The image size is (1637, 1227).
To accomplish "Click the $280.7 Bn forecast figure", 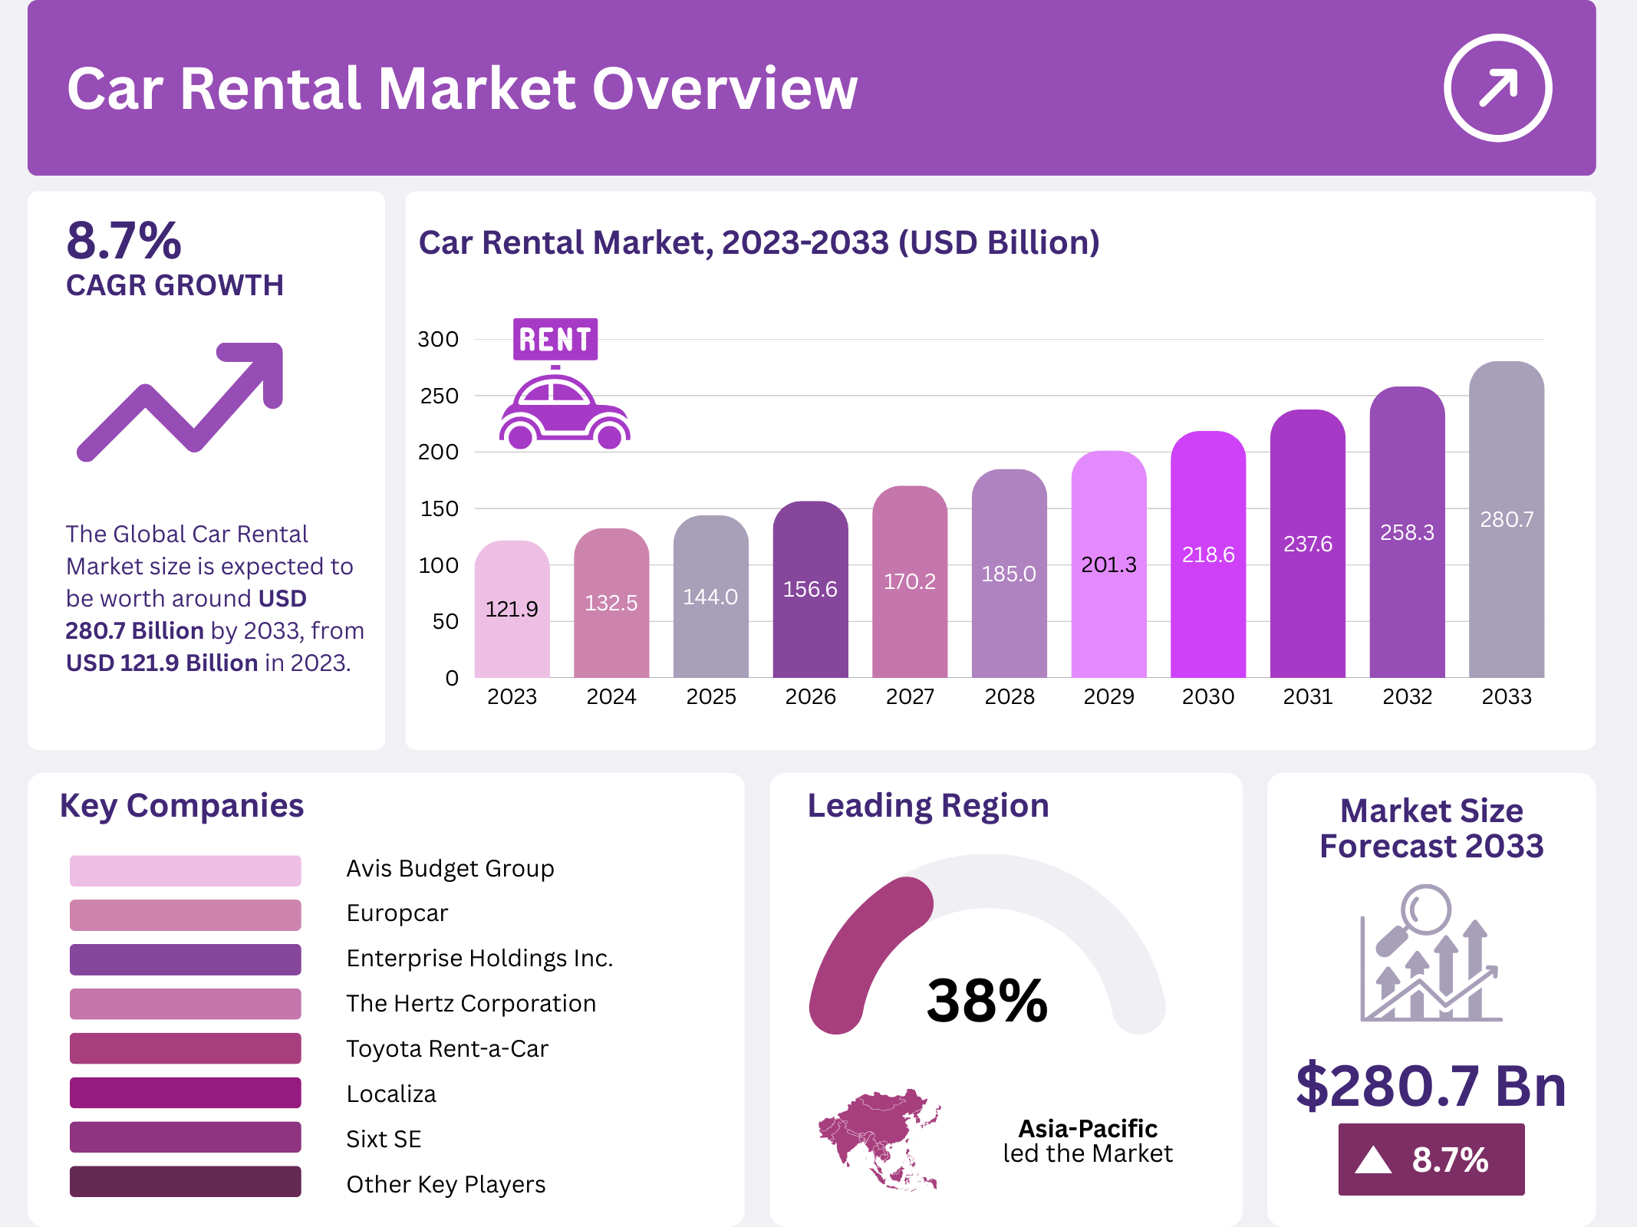I will click(x=1431, y=1086).
